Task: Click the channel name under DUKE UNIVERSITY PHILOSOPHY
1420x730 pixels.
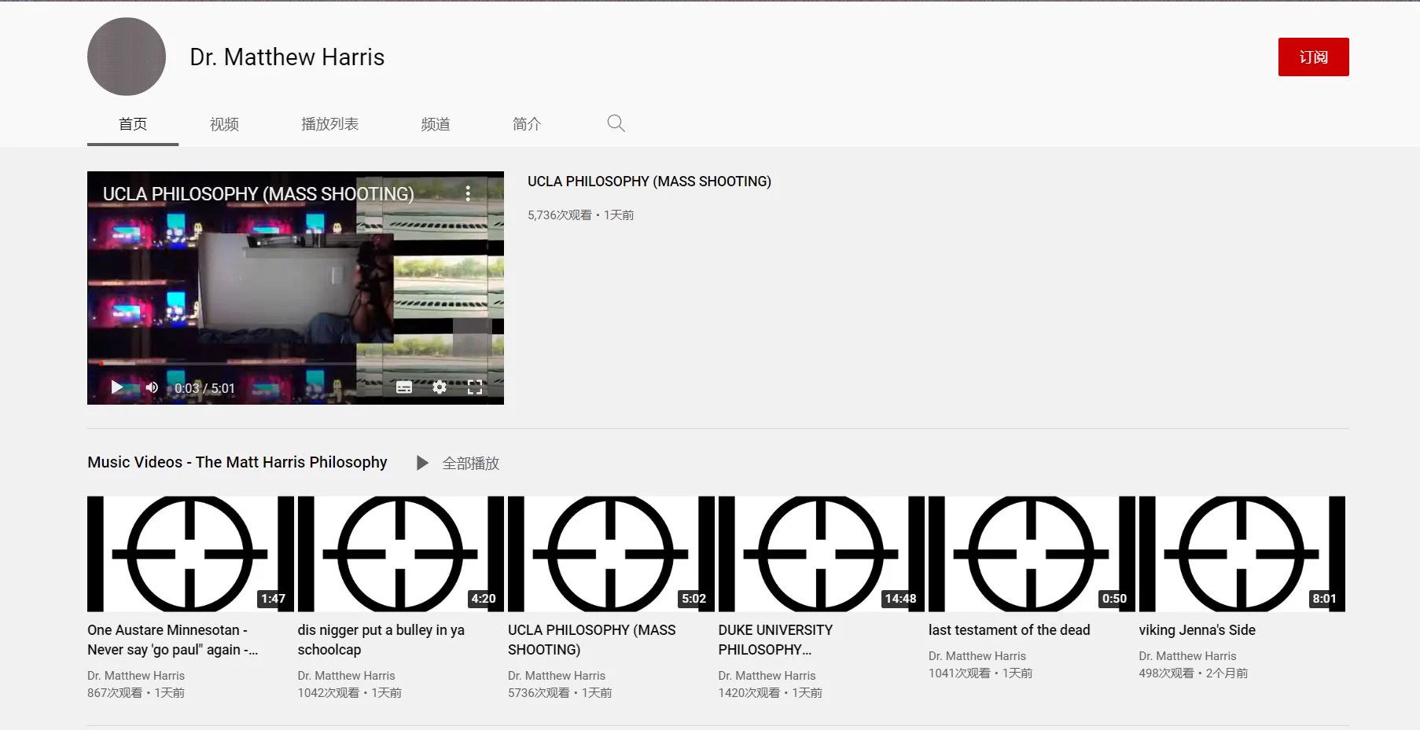Action: coord(767,675)
